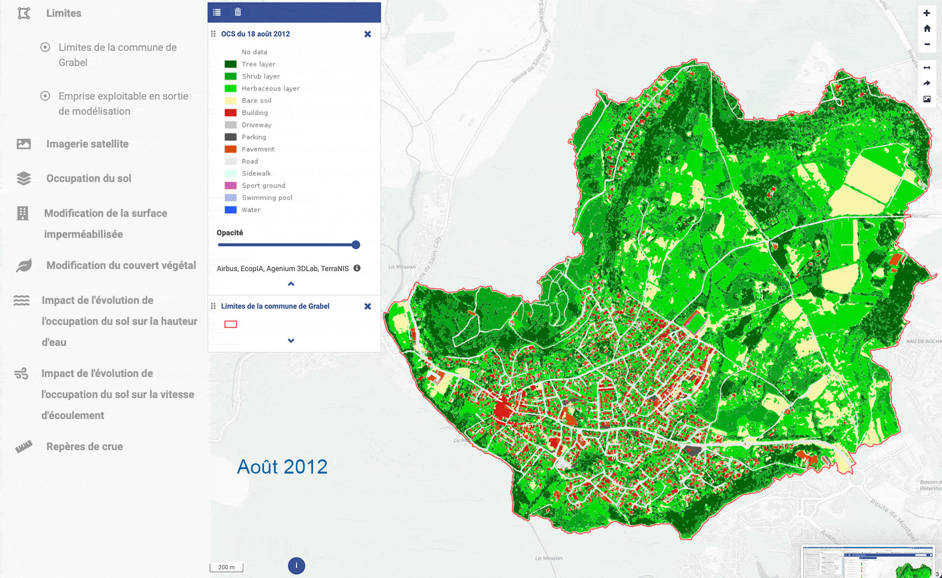
Task: Click the trash icon in layer panel header
Action: point(238,12)
